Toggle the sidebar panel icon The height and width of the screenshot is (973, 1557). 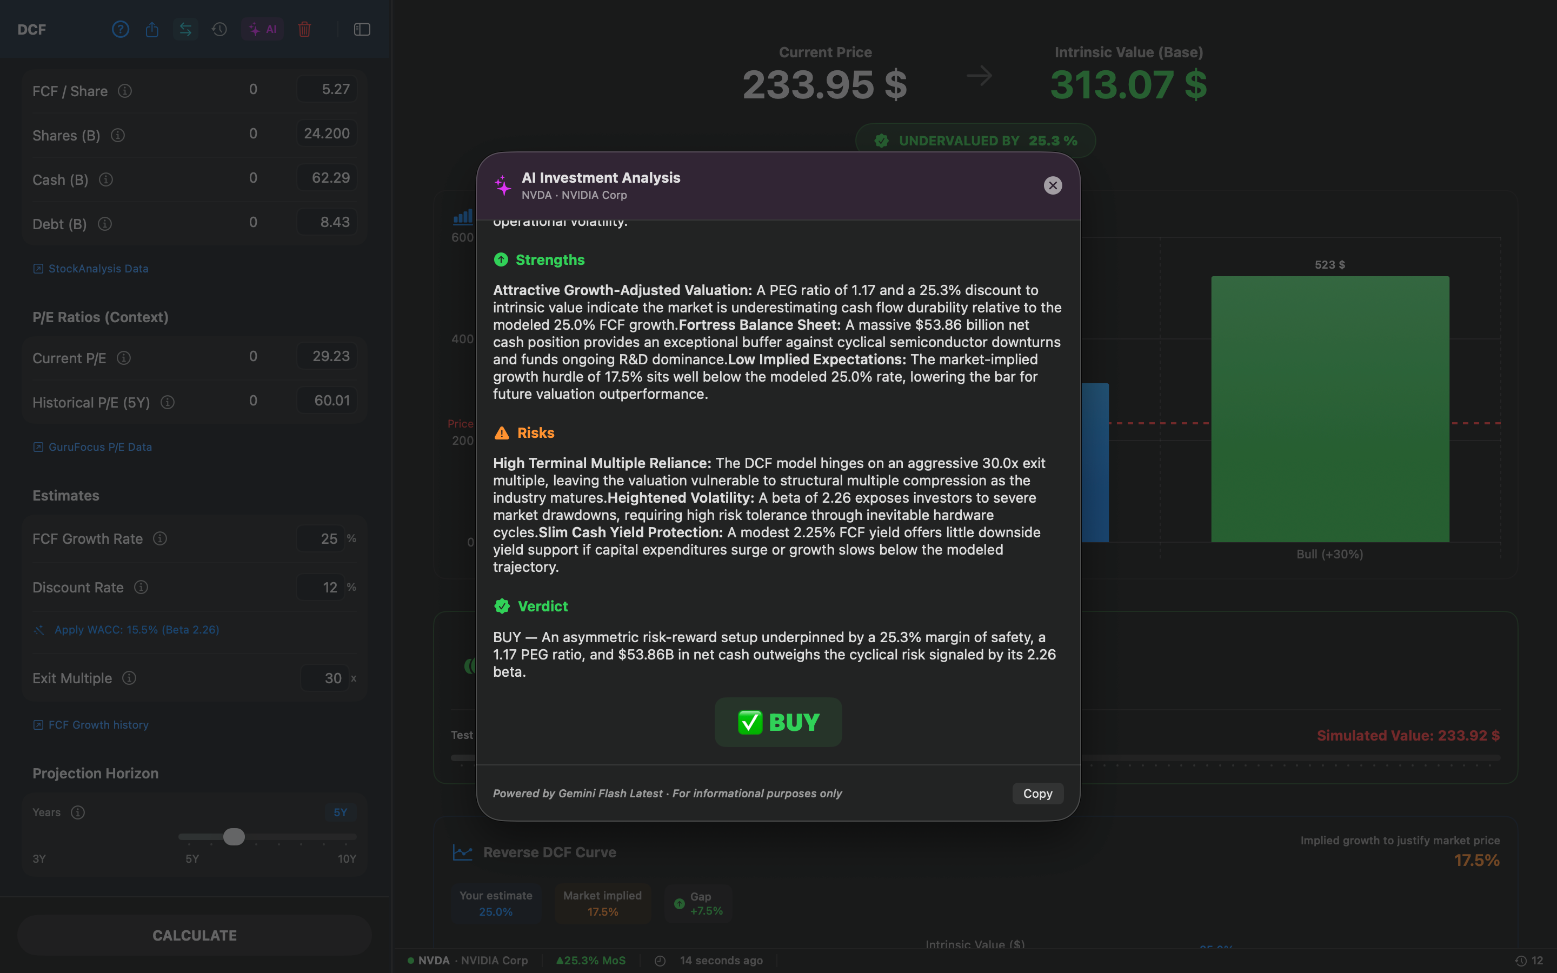pos(362,29)
